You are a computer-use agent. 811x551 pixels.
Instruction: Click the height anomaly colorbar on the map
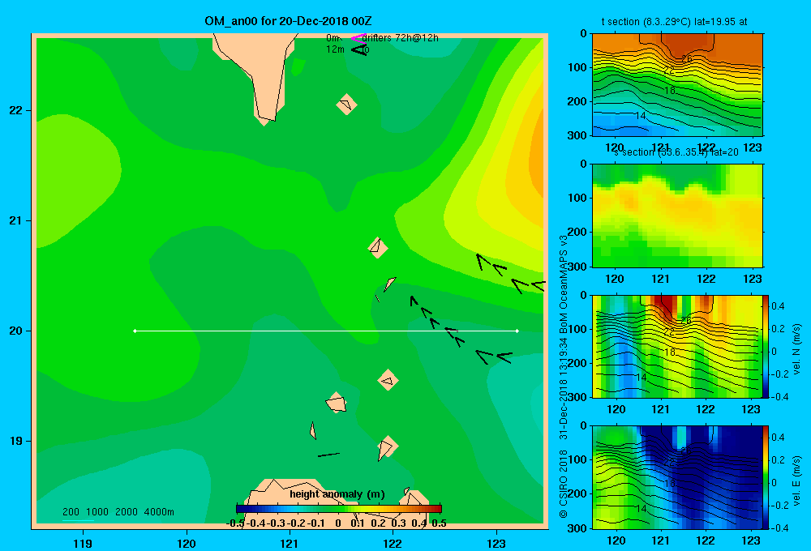339,509
